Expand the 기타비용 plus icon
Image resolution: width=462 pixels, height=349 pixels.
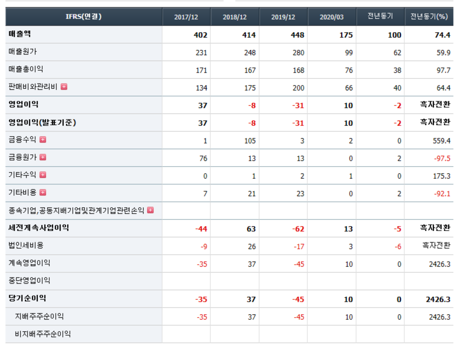(43, 193)
